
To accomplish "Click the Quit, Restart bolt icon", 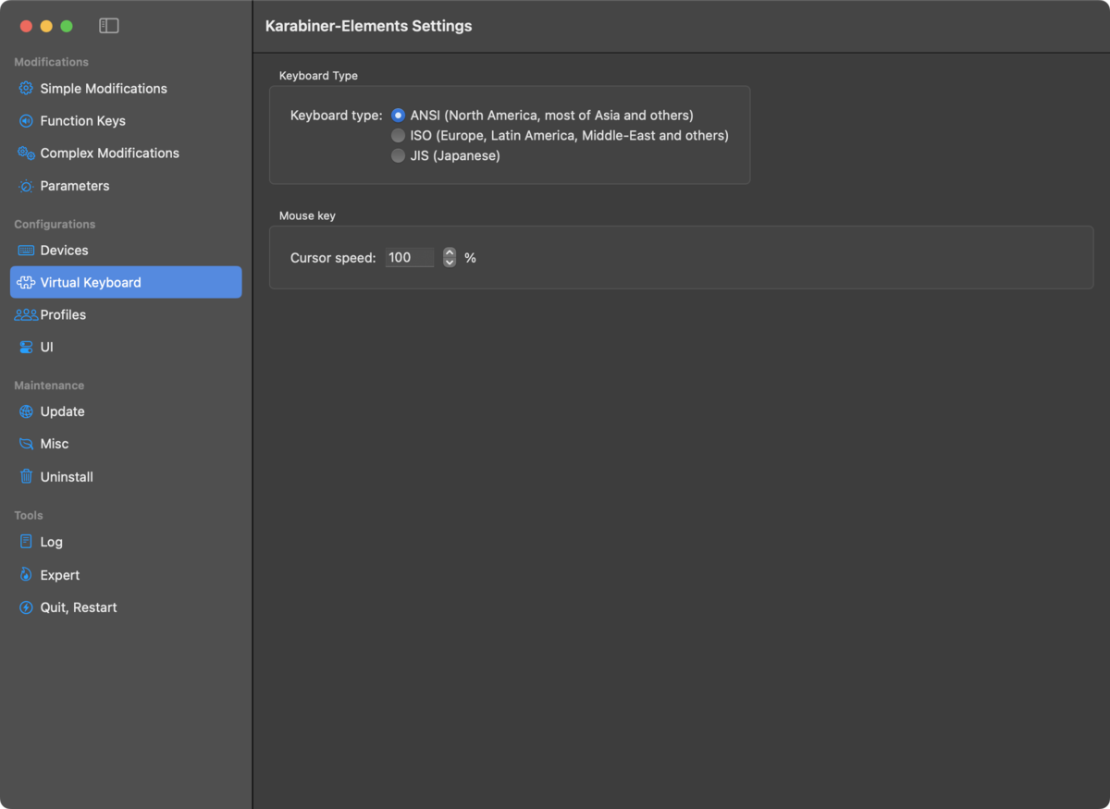I will pos(26,607).
